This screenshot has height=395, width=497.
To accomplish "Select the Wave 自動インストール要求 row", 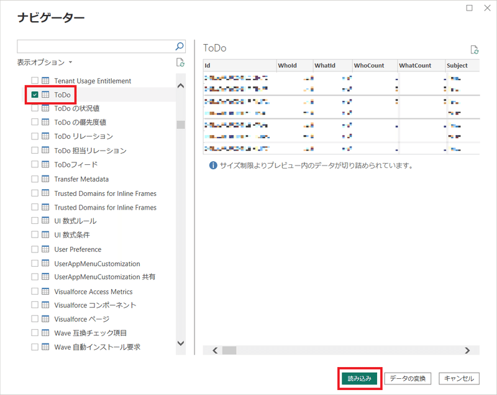I will (98, 347).
